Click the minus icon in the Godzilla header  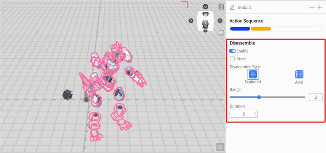point(312,7)
